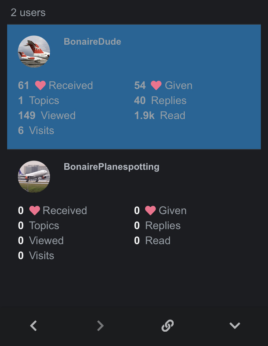Open the BonaireDude username link

click(93, 41)
